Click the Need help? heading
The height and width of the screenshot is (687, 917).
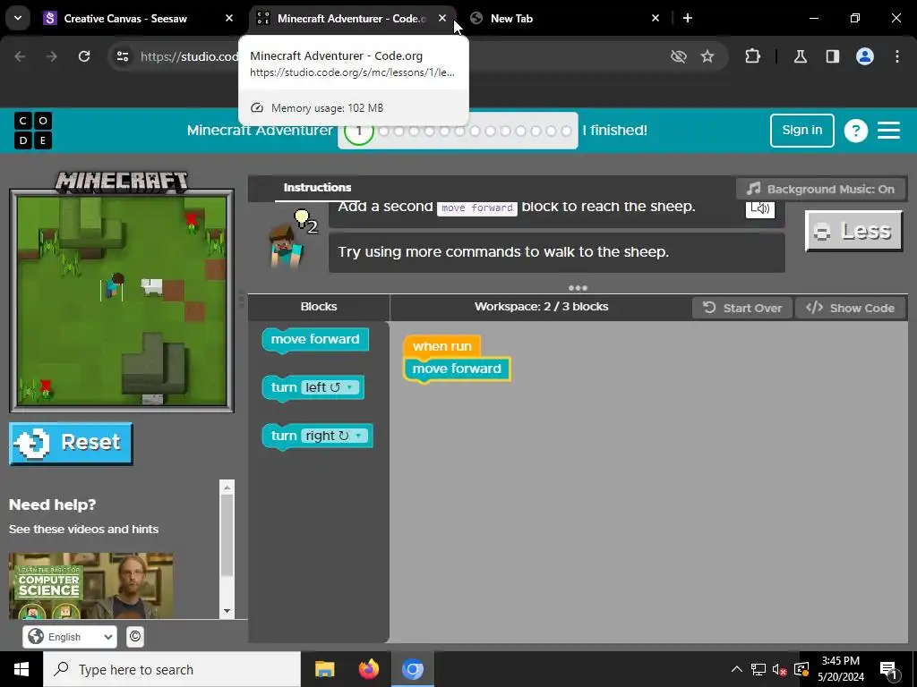[52, 505]
